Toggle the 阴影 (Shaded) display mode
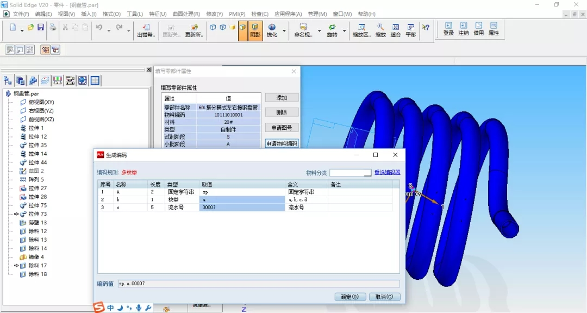The image size is (587, 313). point(255,30)
